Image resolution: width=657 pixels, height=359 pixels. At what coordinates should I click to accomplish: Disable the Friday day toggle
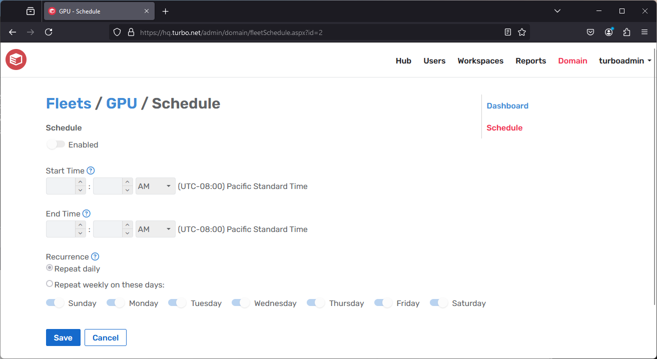[383, 302]
